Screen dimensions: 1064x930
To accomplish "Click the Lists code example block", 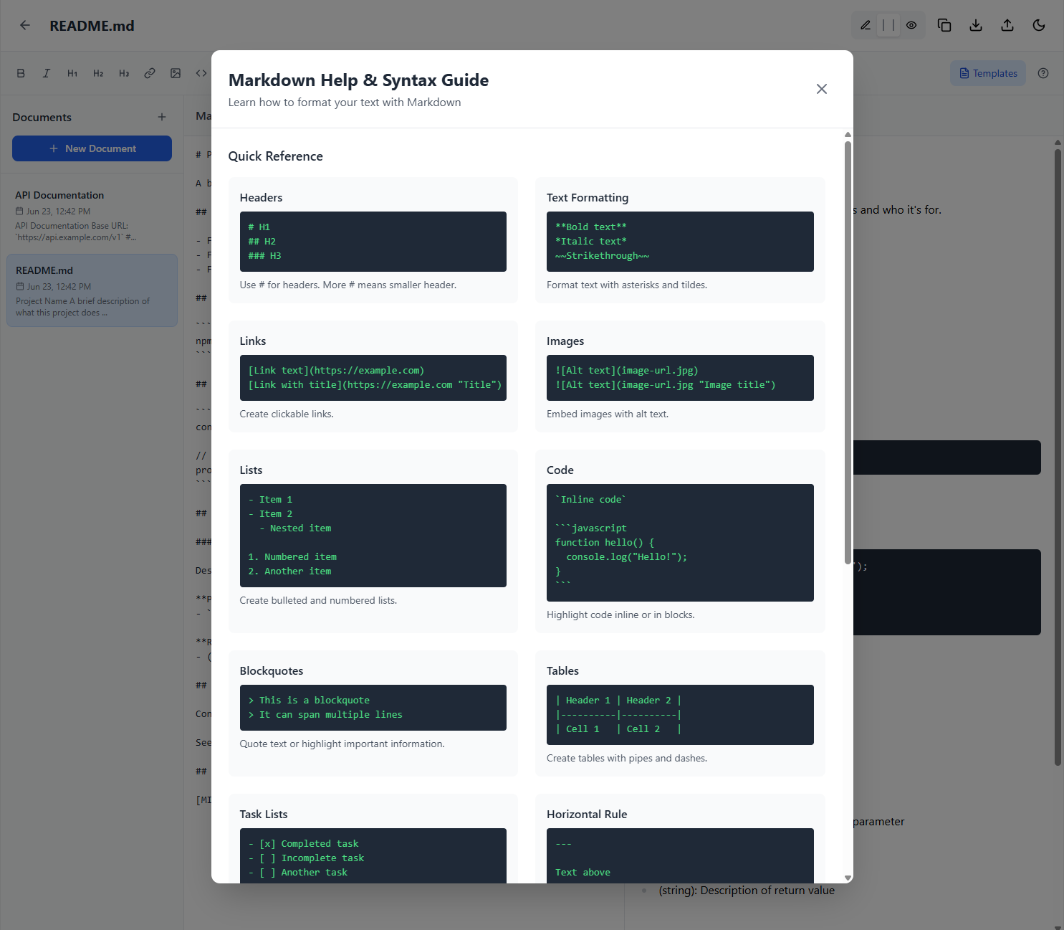I will point(373,536).
